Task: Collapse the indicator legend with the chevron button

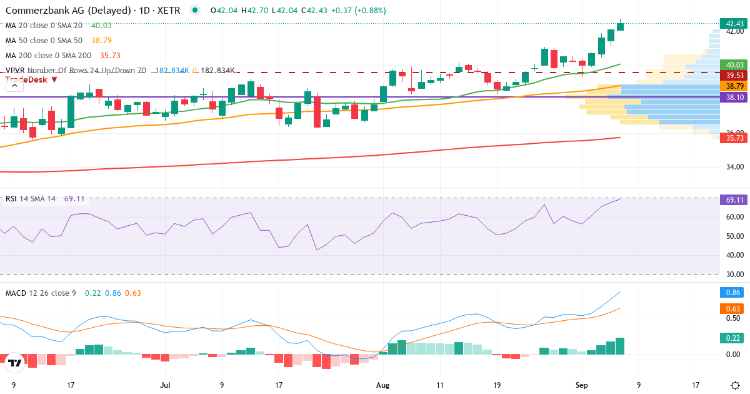Action: [15, 86]
